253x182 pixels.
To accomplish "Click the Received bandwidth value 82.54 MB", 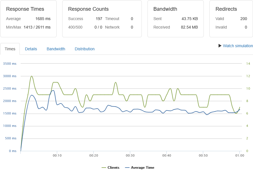I will (x=189, y=27).
